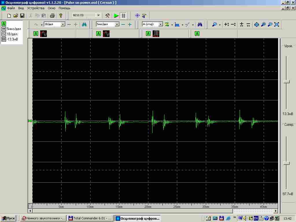Adjust the Уров. level slider handle
The width and height of the screenshot is (296, 222).
[x=286, y=82]
